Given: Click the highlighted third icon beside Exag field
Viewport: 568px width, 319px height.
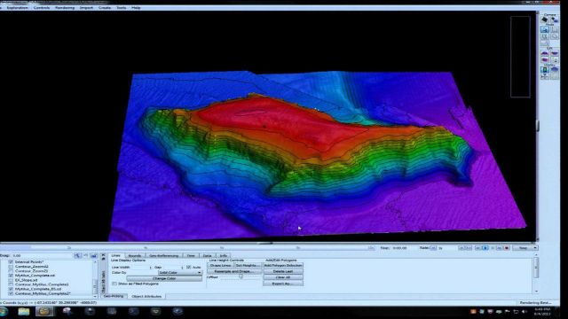Looking at the screenshot, I should click(94, 255).
